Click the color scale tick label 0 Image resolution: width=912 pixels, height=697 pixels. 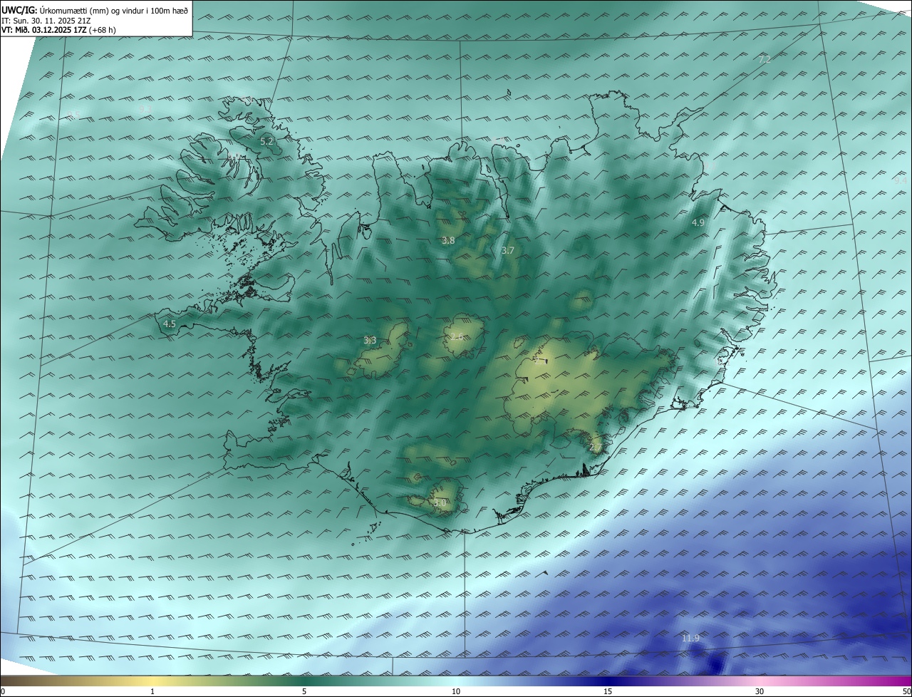click(x=3, y=692)
